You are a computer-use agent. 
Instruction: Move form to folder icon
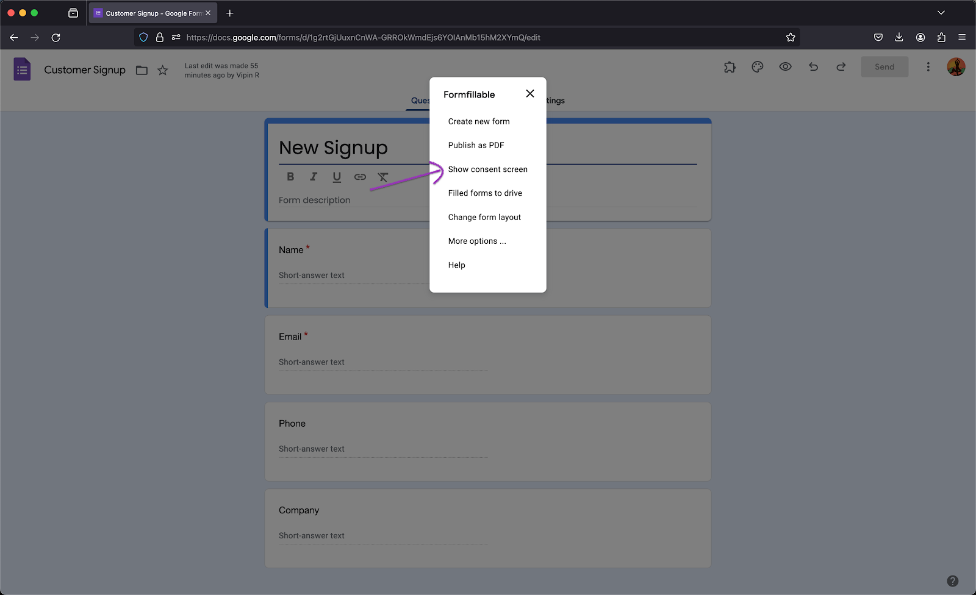142,70
